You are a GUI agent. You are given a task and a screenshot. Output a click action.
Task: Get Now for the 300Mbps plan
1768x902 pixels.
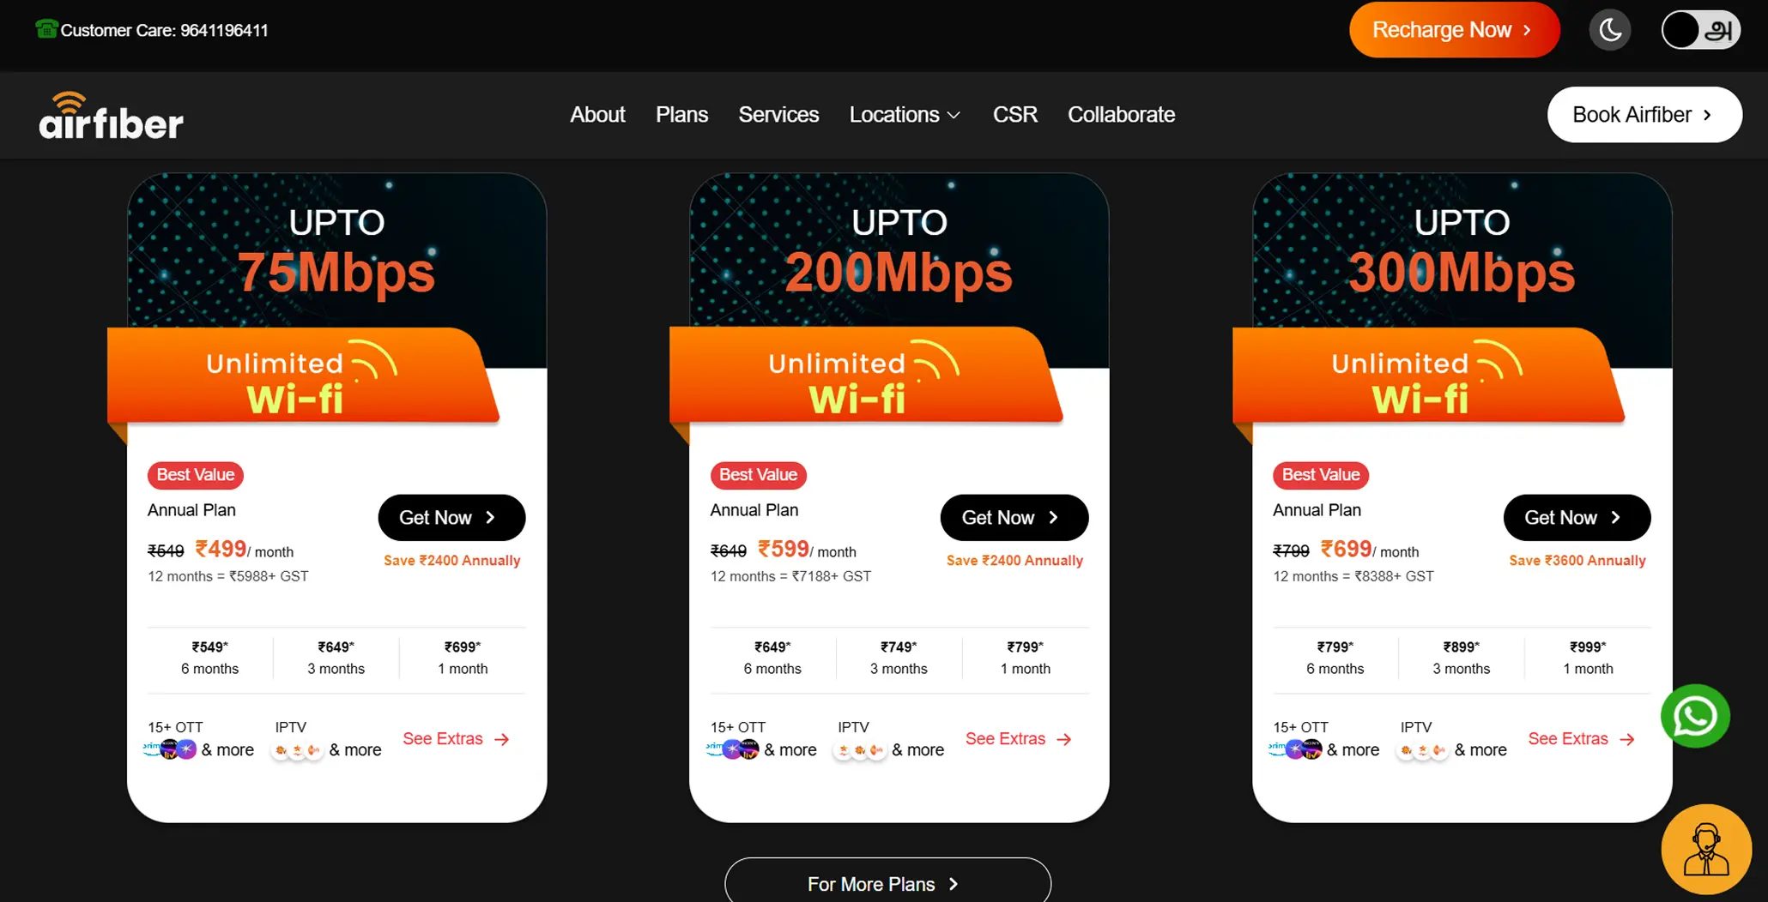[x=1577, y=518]
